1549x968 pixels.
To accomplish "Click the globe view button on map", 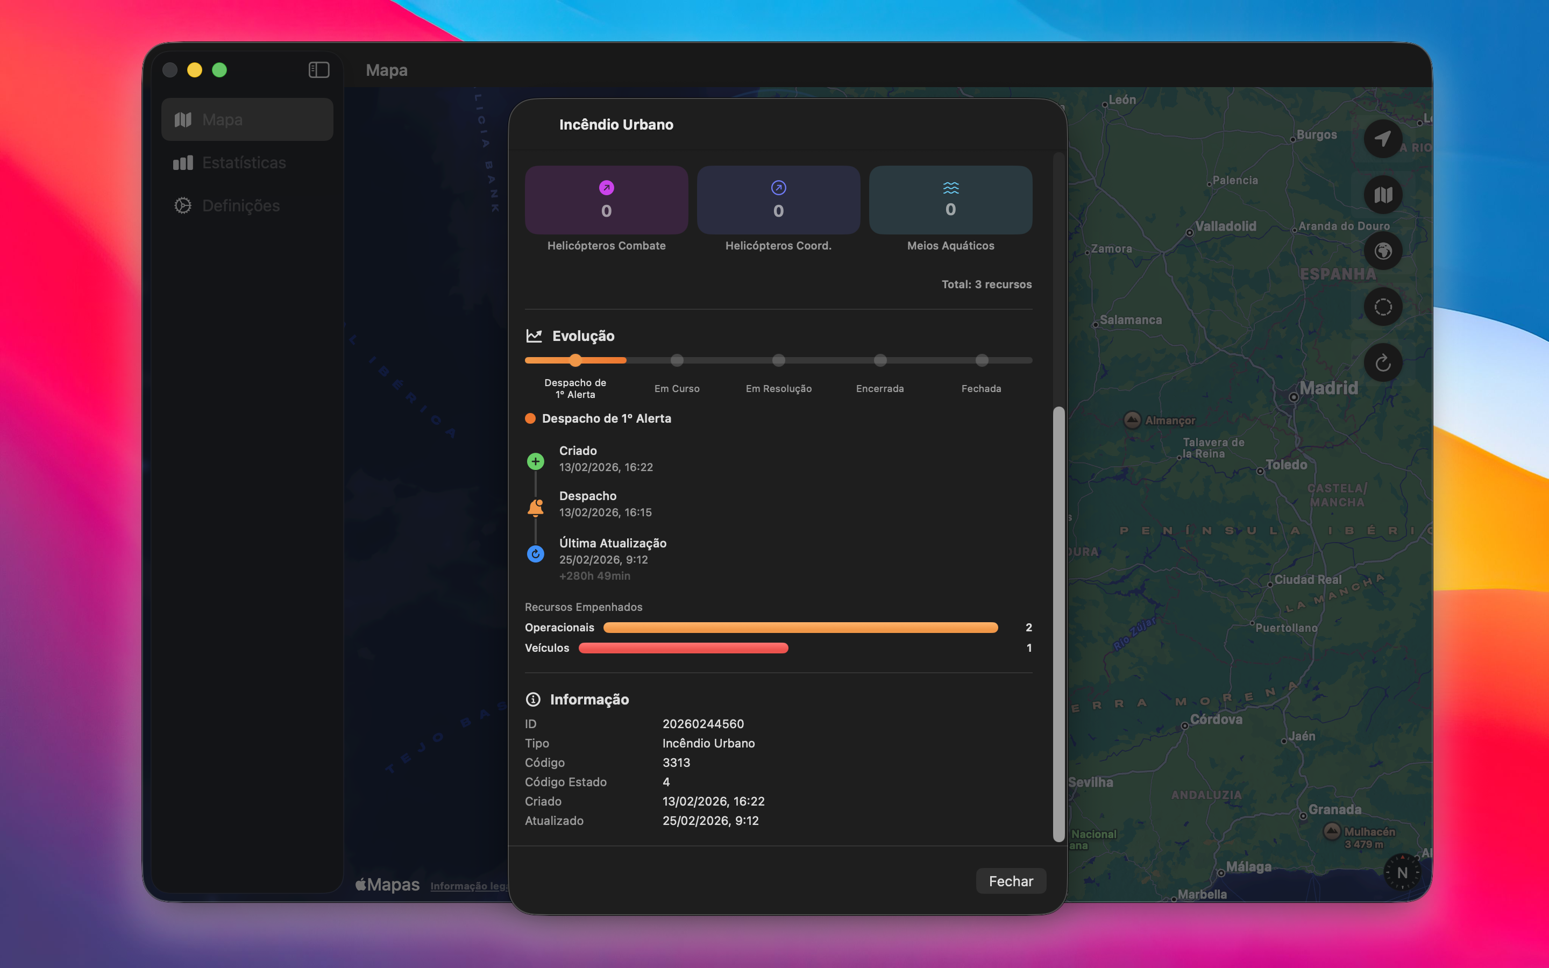I will coord(1383,251).
